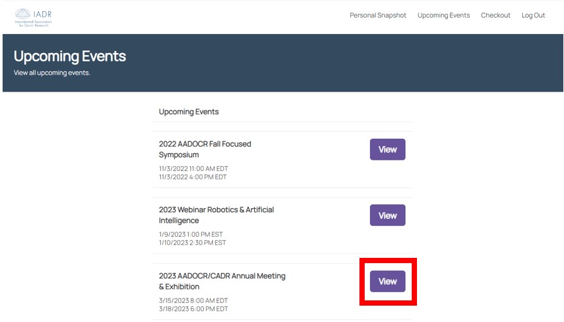Open the Checkout page
The height and width of the screenshot is (322, 564).
pyautogui.click(x=495, y=15)
